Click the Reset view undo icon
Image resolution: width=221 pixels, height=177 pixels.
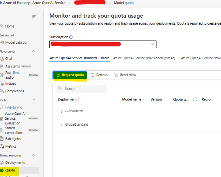[116, 75]
